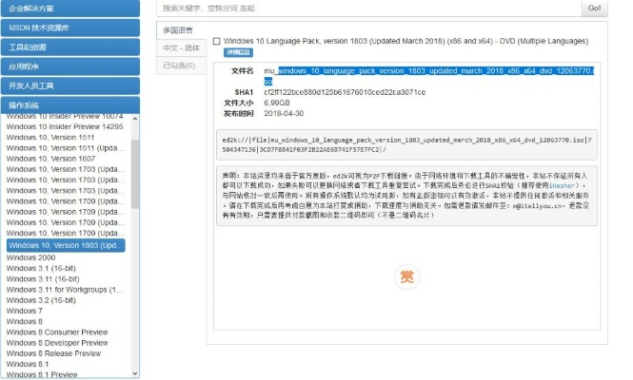633x380 pixels.
Task: Collapse the 操作系统 section header
Action: [x=70, y=105]
